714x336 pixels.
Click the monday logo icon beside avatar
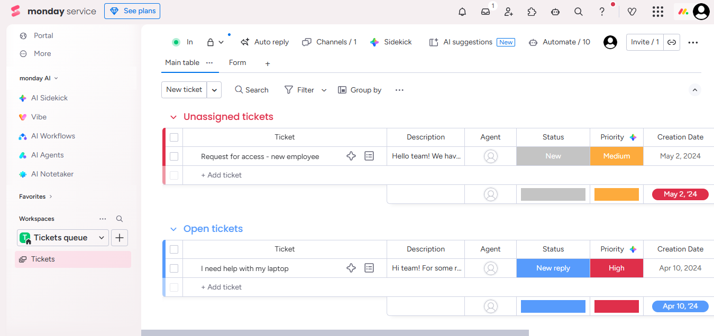point(683,12)
